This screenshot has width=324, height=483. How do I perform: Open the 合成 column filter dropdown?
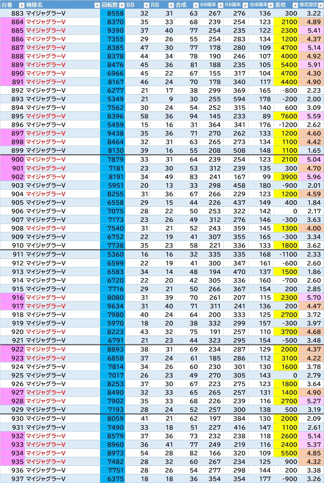click(196, 5)
